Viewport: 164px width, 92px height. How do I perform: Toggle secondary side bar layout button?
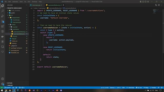point(146,2)
